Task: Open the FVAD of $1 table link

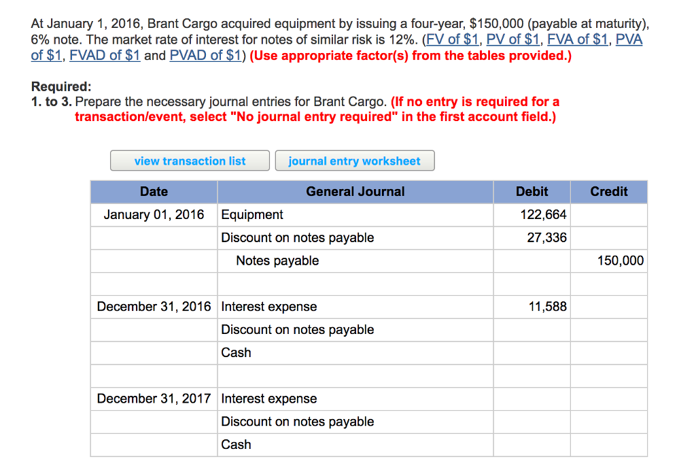Action: [104, 55]
